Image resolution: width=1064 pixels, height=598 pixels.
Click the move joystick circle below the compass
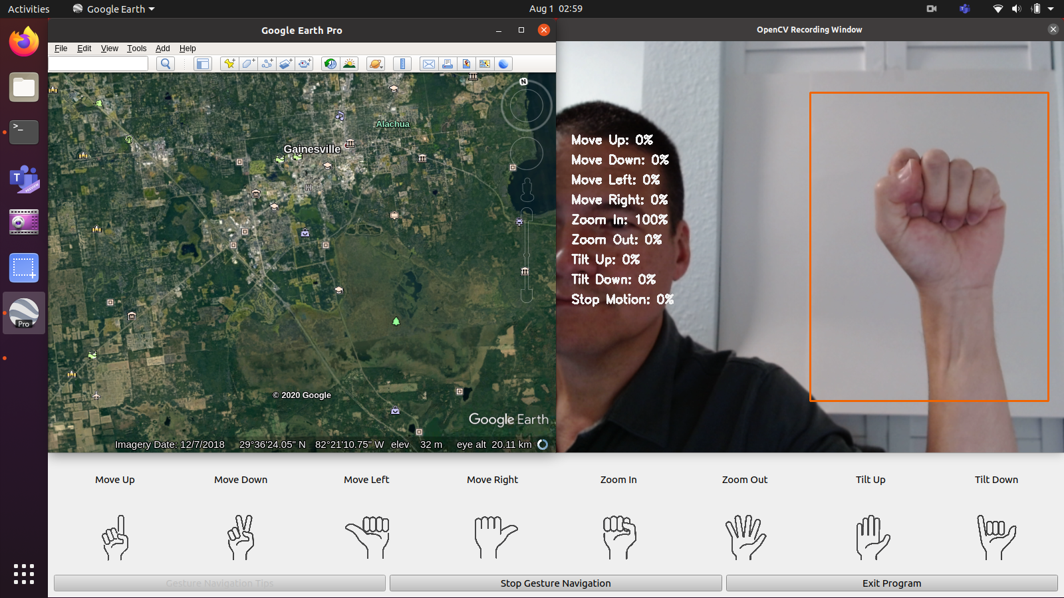(x=527, y=154)
